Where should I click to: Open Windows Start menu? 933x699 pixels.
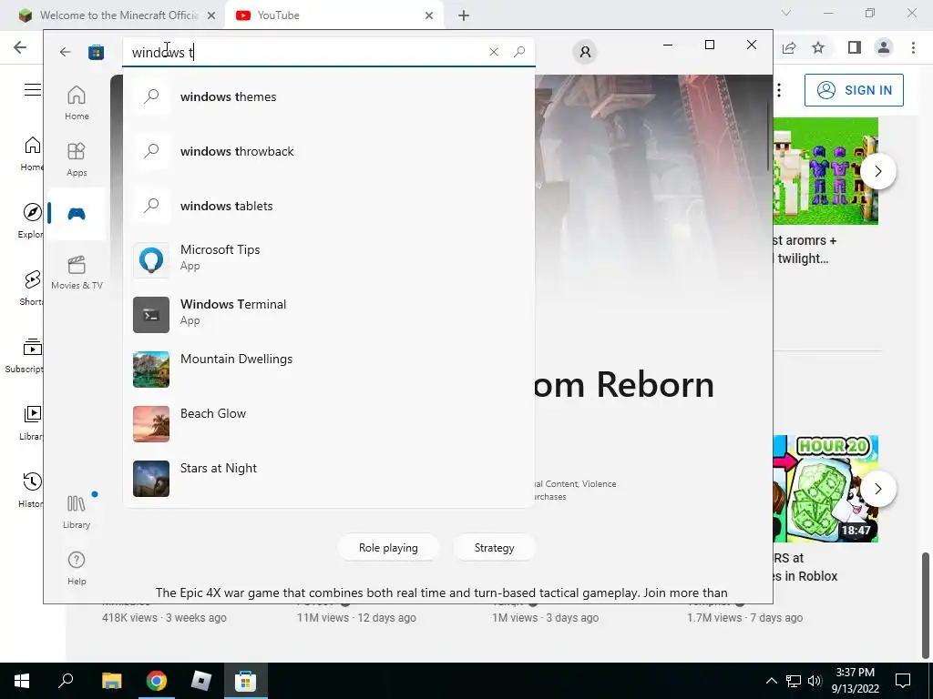[22, 681]
